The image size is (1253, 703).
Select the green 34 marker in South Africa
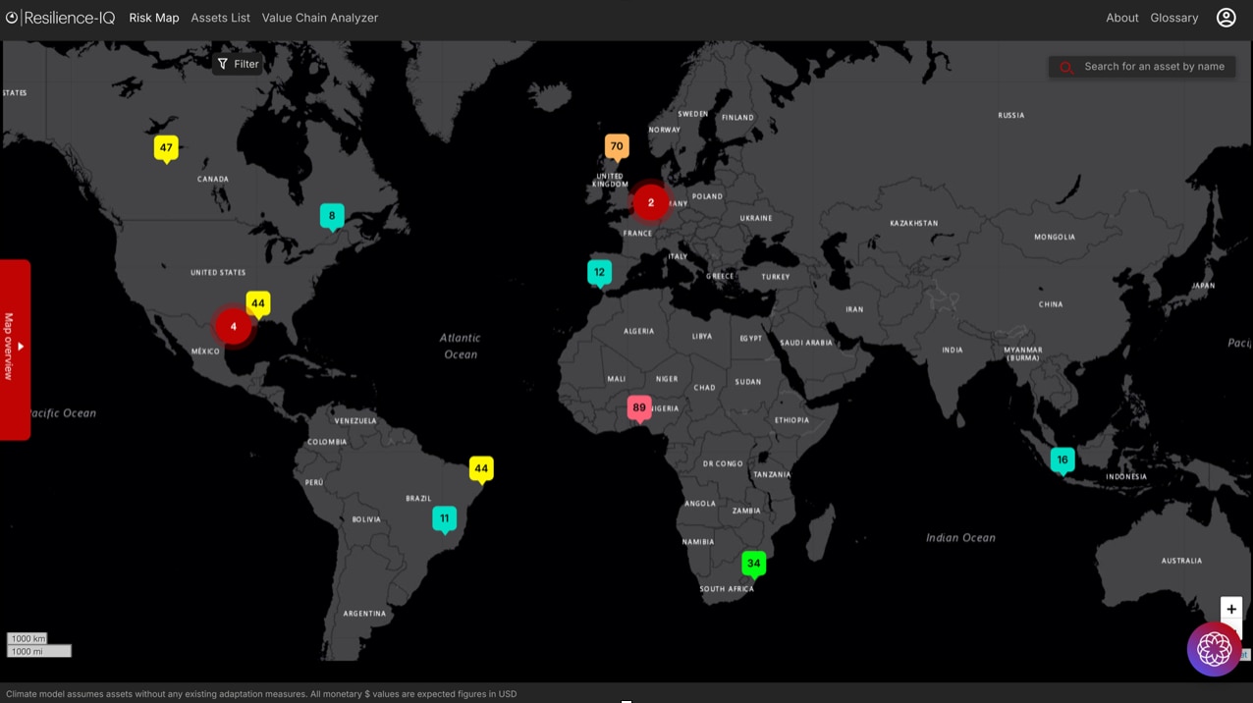(x=753, y=564)
